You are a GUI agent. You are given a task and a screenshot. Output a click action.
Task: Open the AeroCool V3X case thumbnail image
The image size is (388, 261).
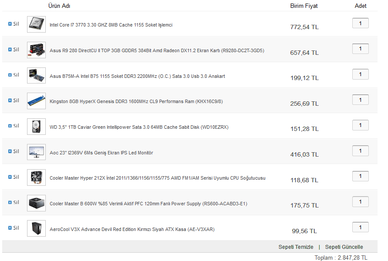36,228
